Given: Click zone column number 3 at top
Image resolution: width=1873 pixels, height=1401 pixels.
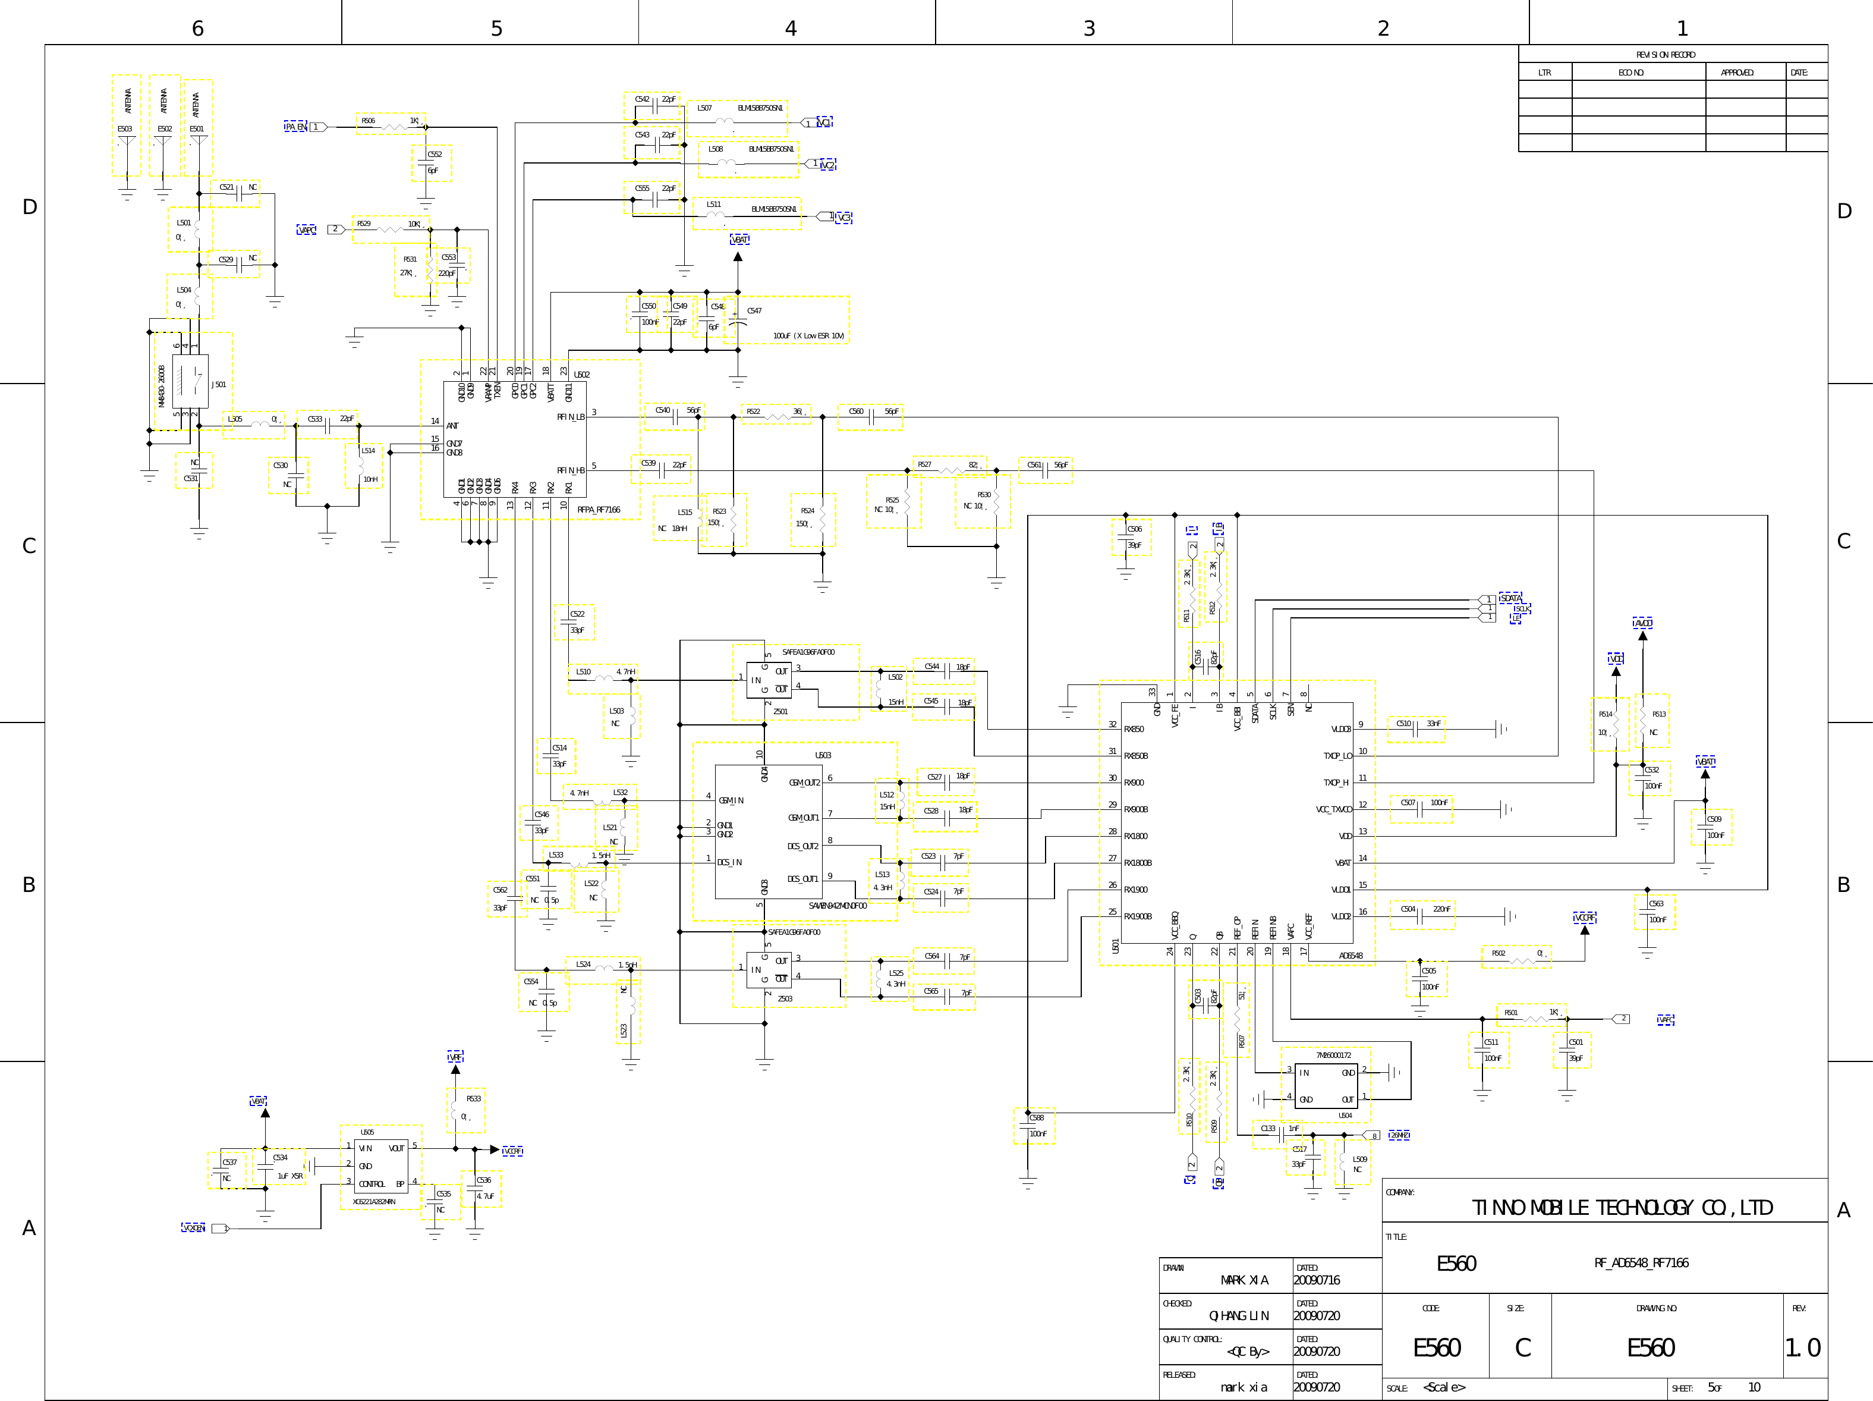Looking at the screenshot, I should pos(1089,29).
